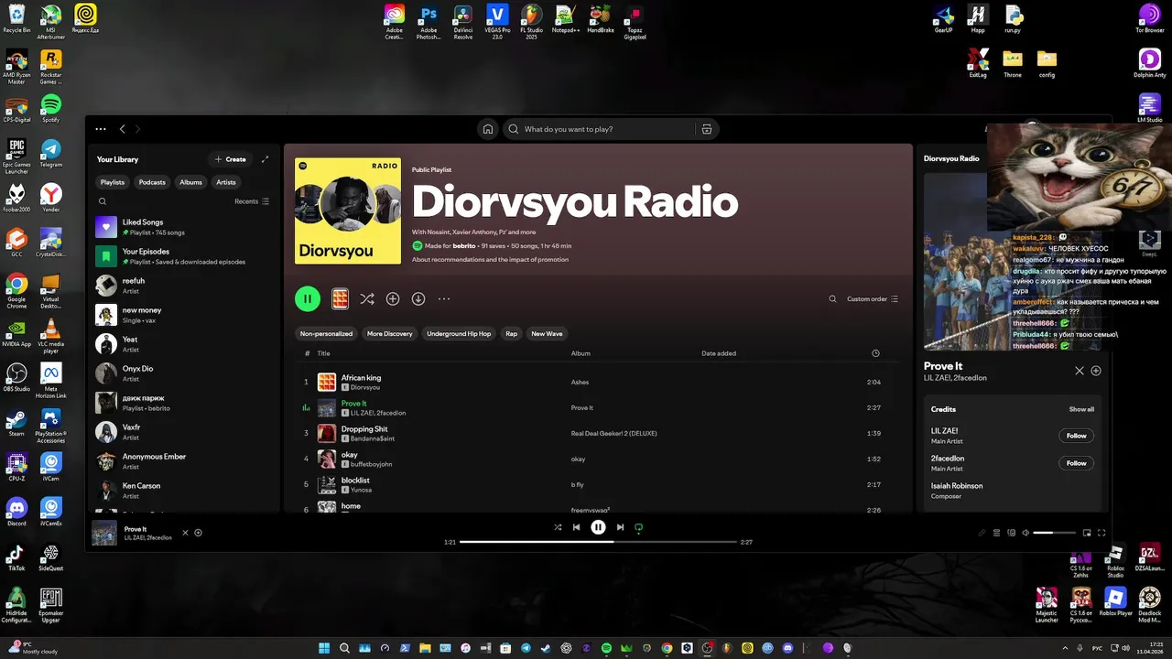Toggle shuffle in bottom player bar
This screenshot has width=1172, height=659.
[x=558, y=527]
